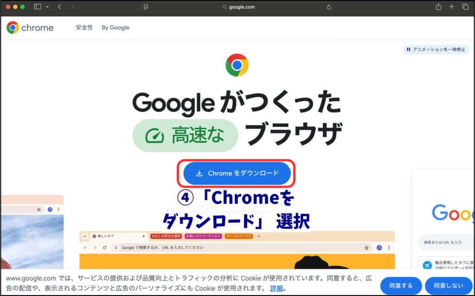Click 検索または URL を入力 search box

[x=447, y=242]
